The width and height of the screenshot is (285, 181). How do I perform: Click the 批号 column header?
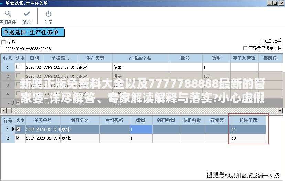click(185, 58)
